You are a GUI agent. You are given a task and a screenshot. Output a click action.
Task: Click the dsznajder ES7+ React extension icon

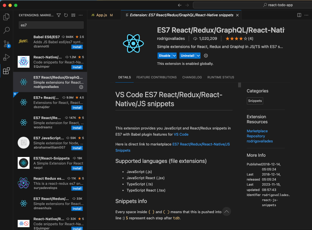(24, 102)
